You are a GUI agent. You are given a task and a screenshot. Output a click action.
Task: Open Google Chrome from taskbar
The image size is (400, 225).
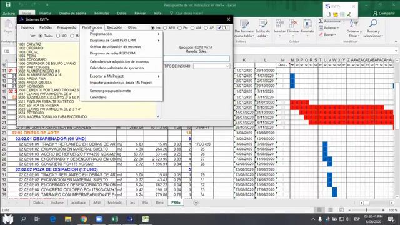point(84,219)
